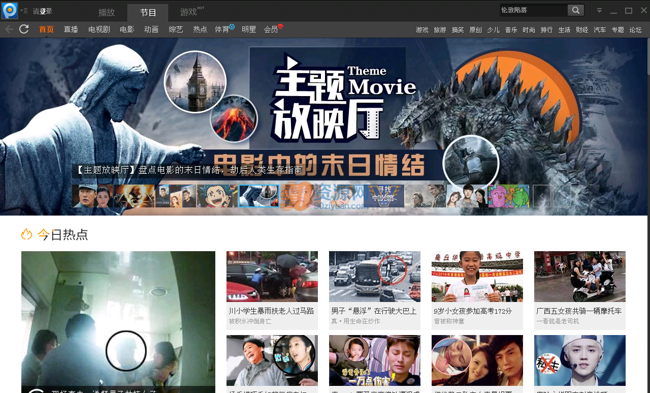The height and width of the screenshot is (393, 650).
Task: Click the 原创 link
Action: [475, 30]
